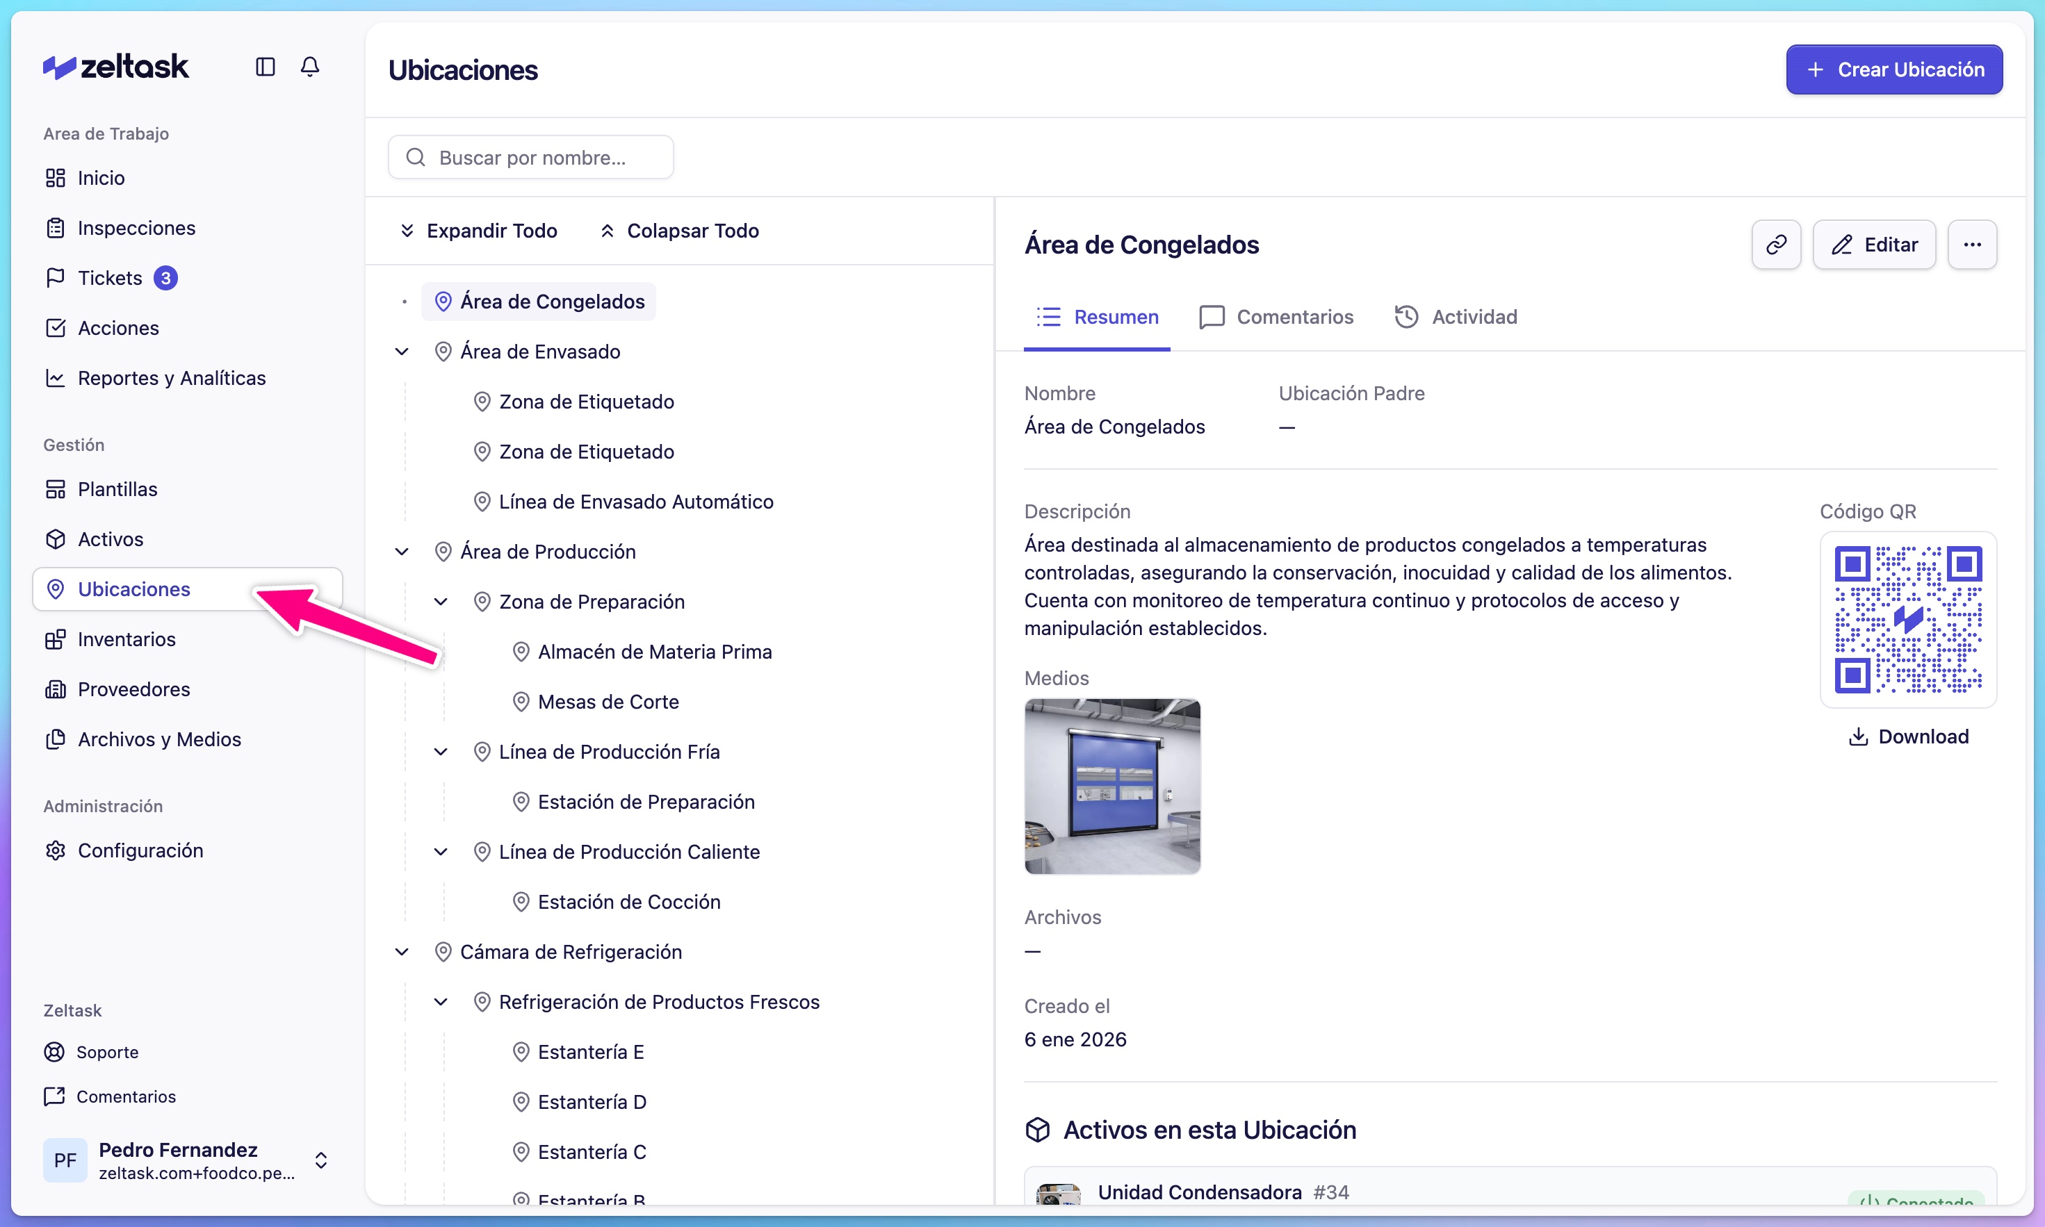Image resolution: width=2045 pixels, height=1227 pixels.
Task: Click the search magnifier icon
Action: tap(416, 157)
